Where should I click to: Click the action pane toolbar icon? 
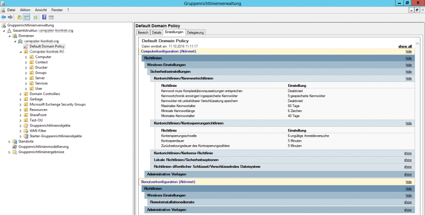pyautogui.click(x=51, y=17)
